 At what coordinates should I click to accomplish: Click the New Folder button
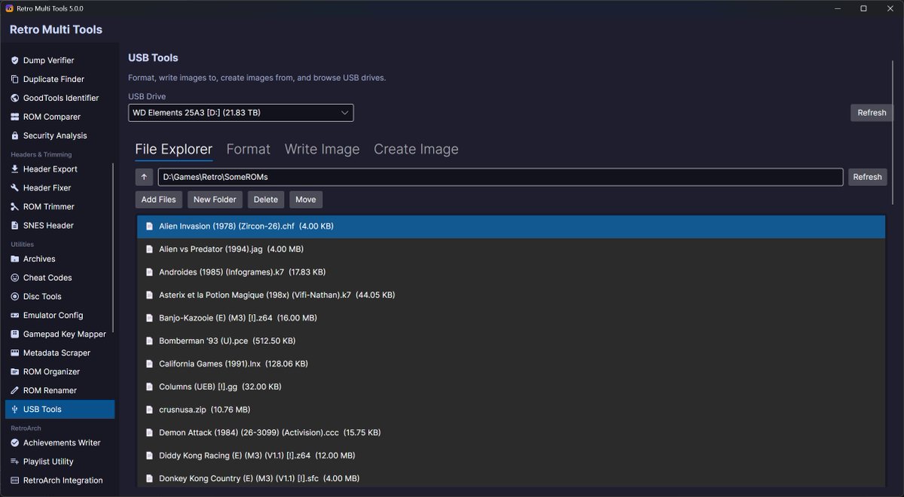click(215, 200)
